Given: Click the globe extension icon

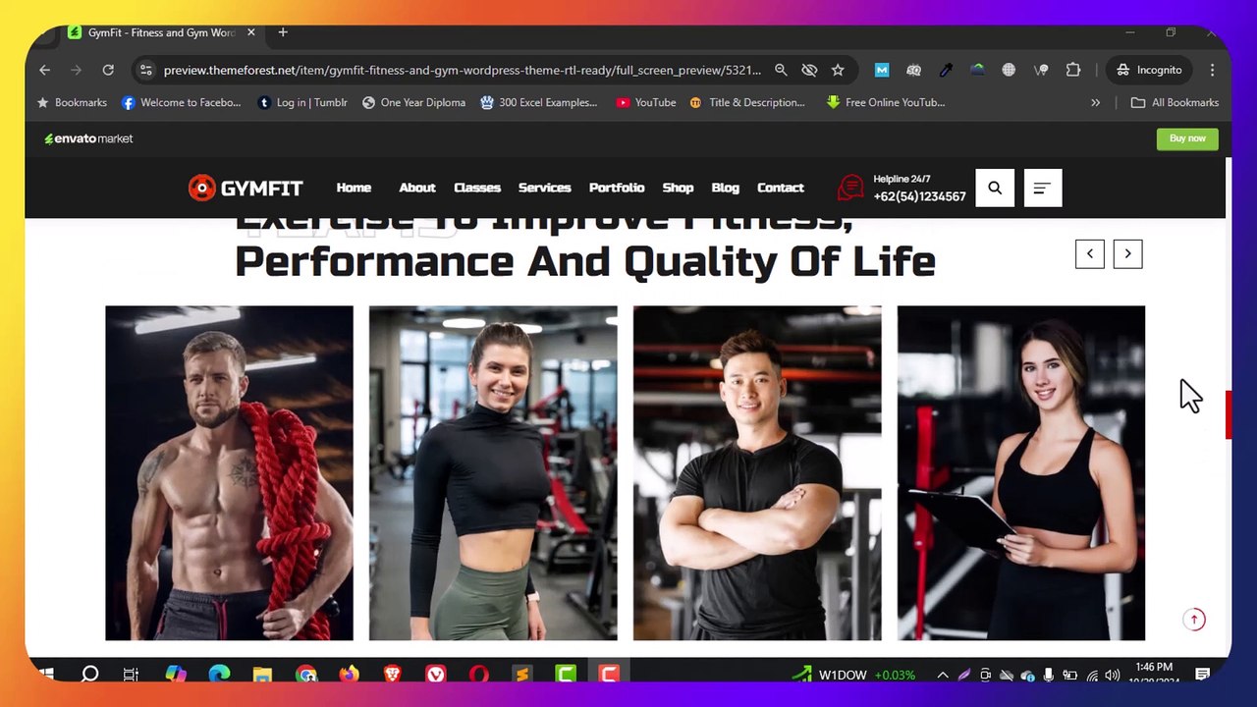Looking at the screenshot, I should 1009,70.
